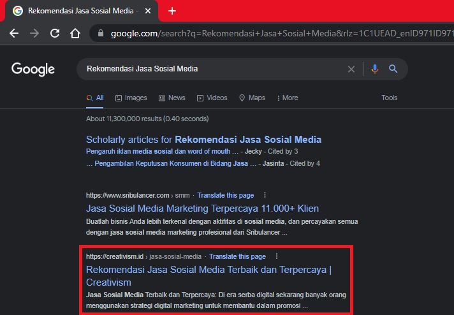View site info via address bar padlock
Screen dimensions: 454x315
(x=101, y=33)
